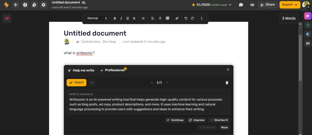Click the Expand it button
Screen dimensions: 312x135
(207, 127)
